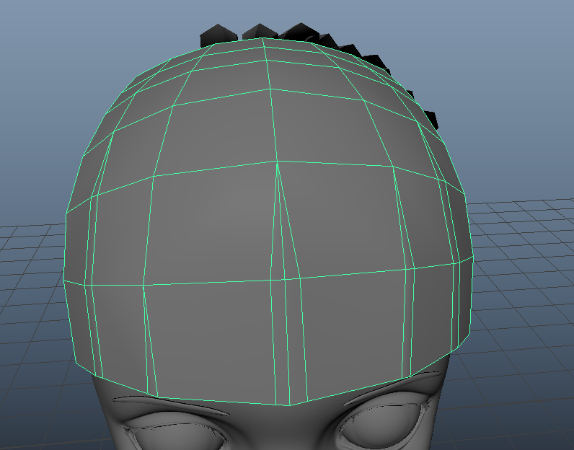The height and width of the screenshot is (450, 574).
Task: Select the leftmost black hair block atop the head
Action: tap(219, 34)
